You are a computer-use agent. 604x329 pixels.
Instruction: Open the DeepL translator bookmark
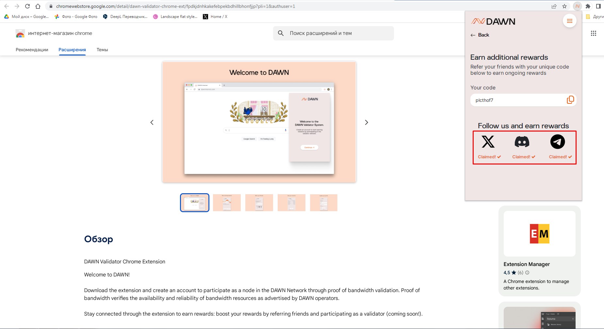coord(125,17)
